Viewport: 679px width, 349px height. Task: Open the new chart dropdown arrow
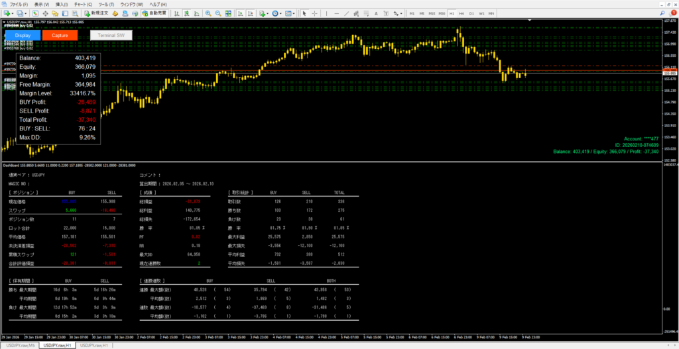[x=13, y=13]
